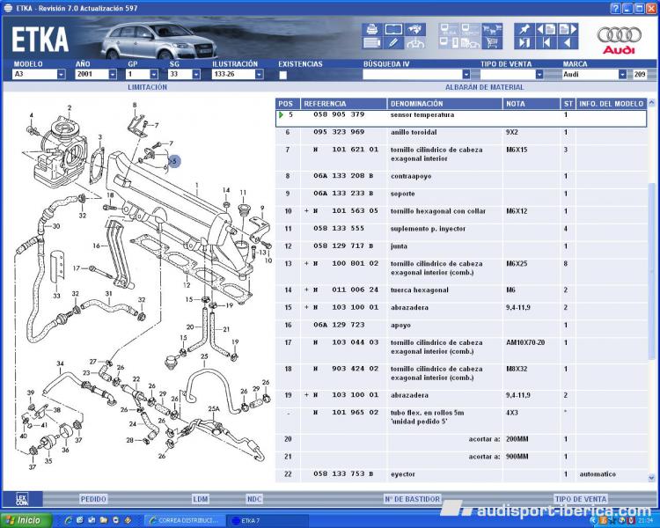
Task: Select row 22 eyector
Action: [461, 474]
